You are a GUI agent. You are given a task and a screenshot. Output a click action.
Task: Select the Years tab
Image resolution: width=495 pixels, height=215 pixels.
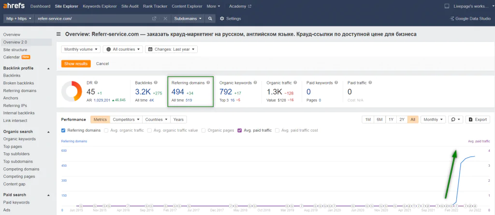click(x=178, y=120)
